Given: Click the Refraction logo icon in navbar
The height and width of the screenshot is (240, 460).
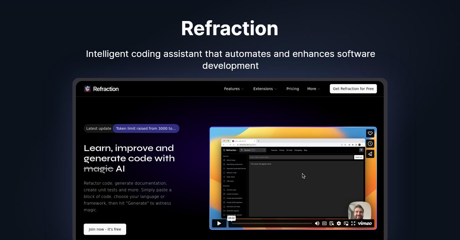Looking at the screenshot, I should pyautogui.click(x=87, y=89).
